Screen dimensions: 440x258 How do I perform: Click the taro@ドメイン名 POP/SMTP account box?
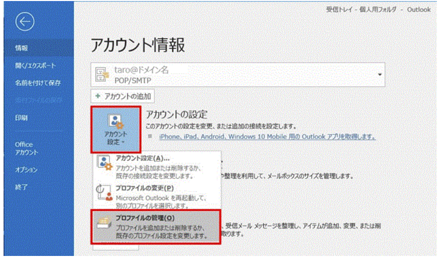click(x=238, y=75)
